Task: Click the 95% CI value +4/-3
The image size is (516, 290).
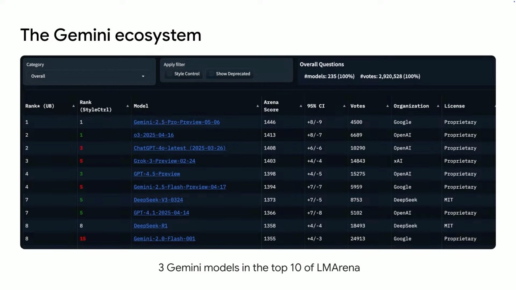Action: click(x=314, y=238)
